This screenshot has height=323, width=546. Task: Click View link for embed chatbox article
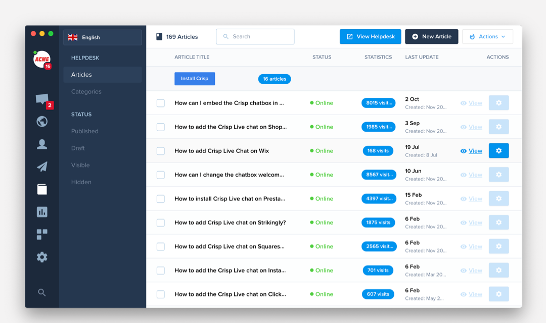pos(475,103)
